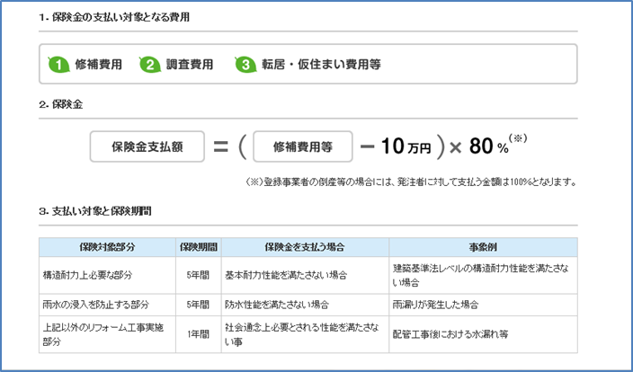
Task: Select the 雨水の浸入を防止する部分 cell
Action: click(95, 305)
